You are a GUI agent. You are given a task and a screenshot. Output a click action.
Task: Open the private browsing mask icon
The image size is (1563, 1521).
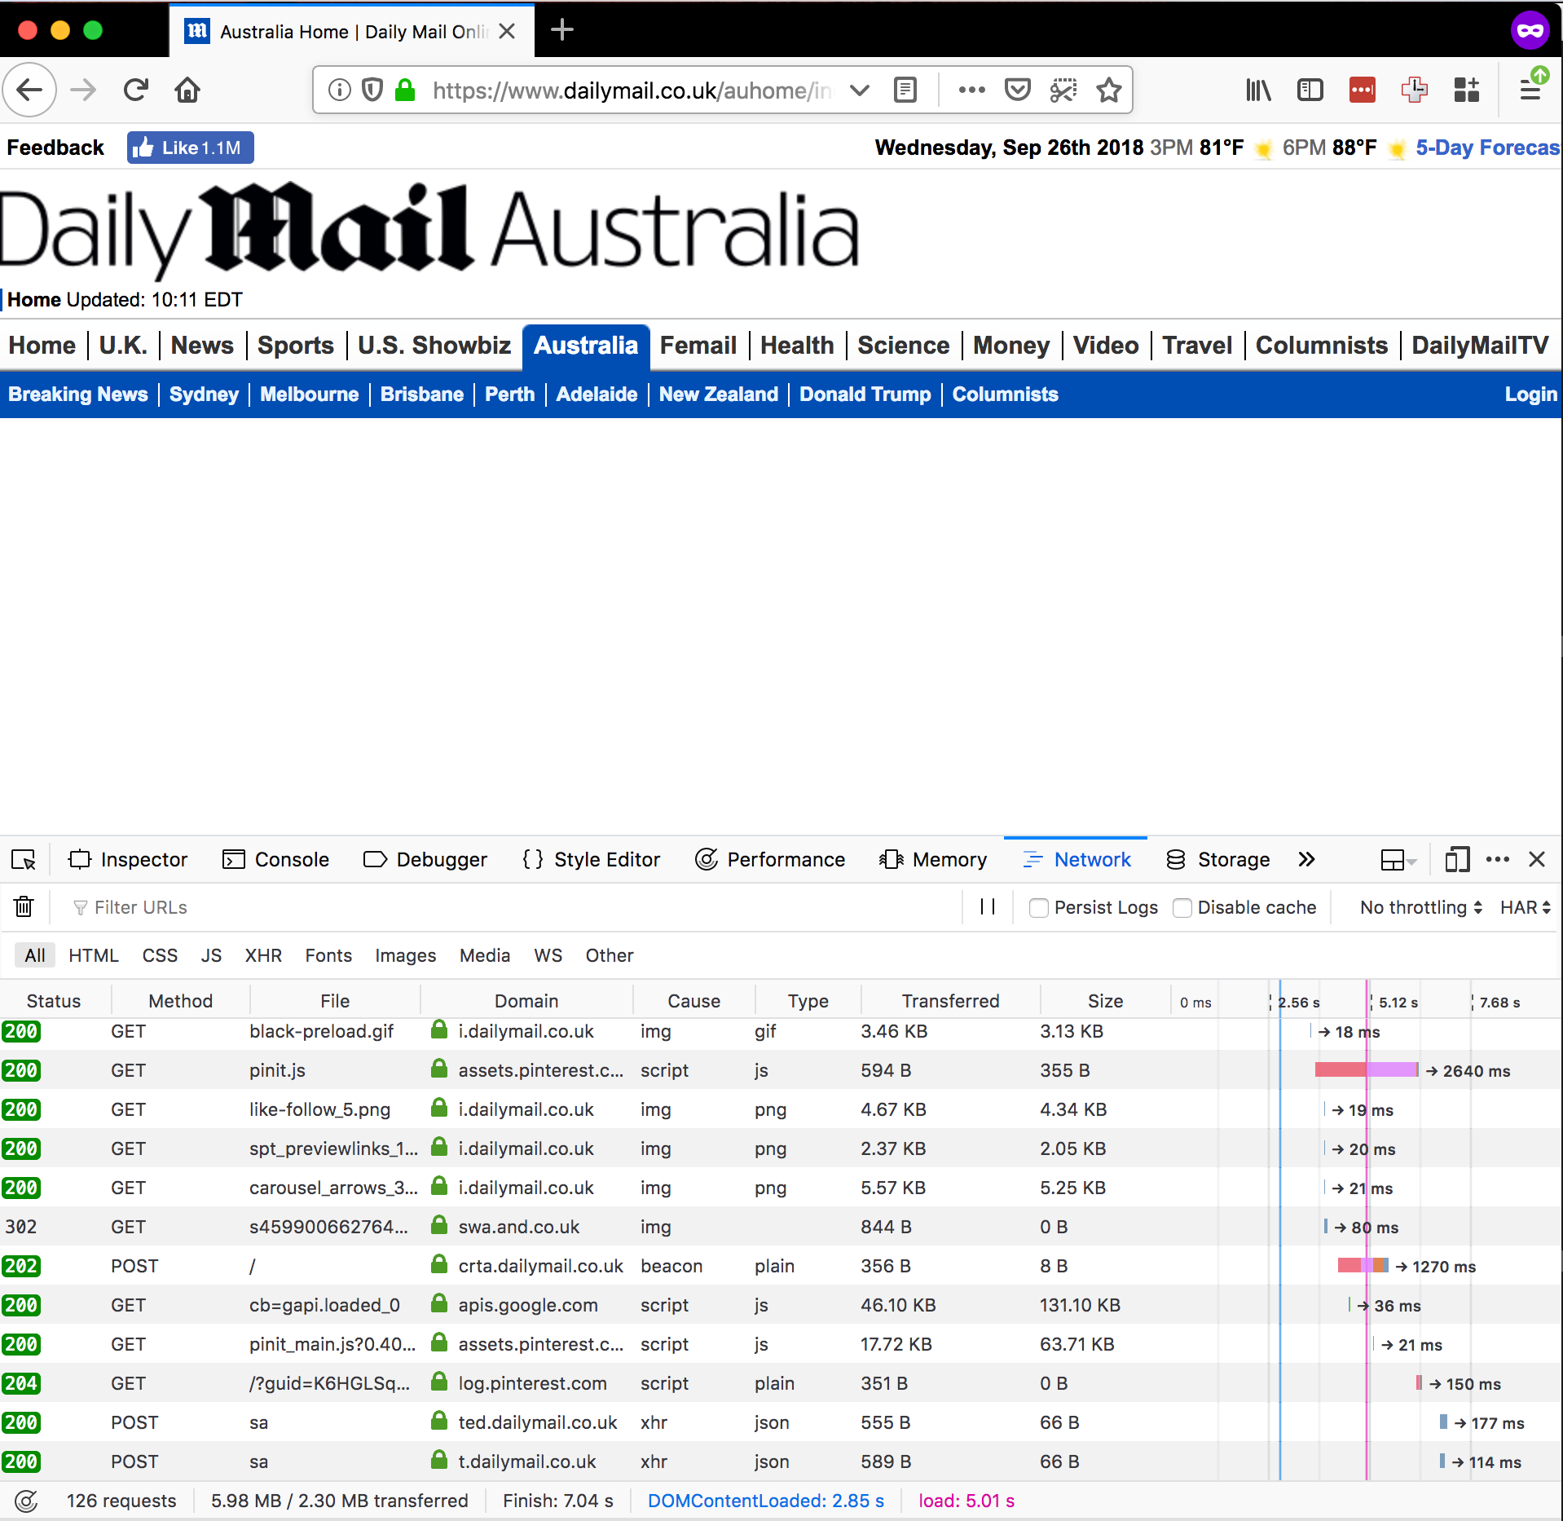click(1530, 30)
